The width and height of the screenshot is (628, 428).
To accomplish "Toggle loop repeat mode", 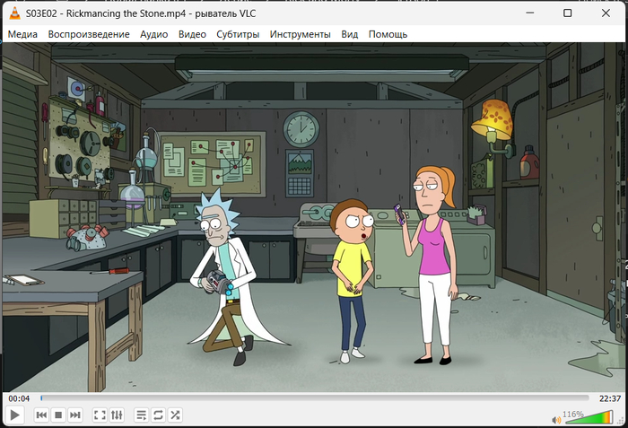I will (x=158, y=415).
